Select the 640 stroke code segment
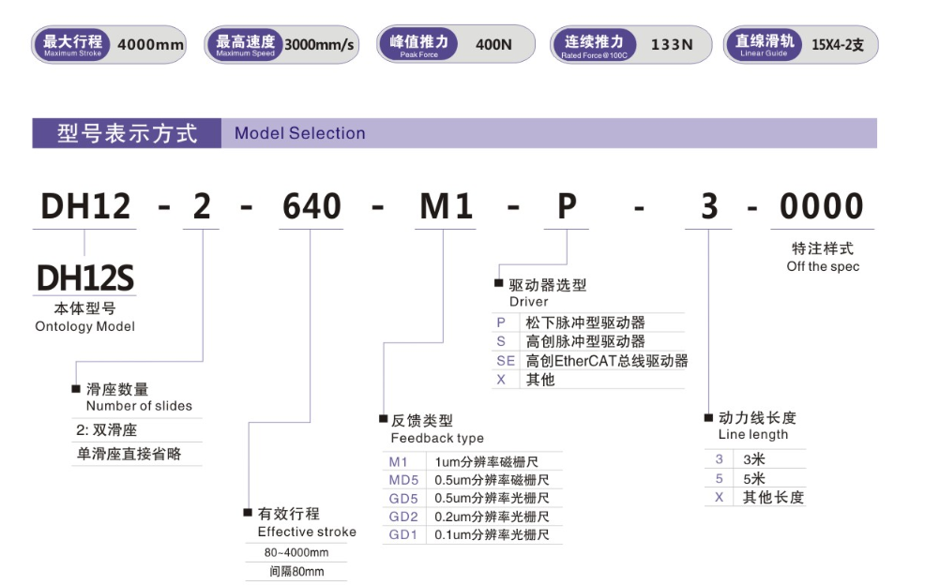 coord(311,206)
